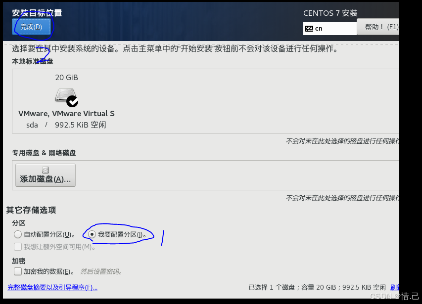422x304 pixels.
Task: Open 完整磁盘摘要以及引导程序(F)... link
Action: (x=52, y=287)
